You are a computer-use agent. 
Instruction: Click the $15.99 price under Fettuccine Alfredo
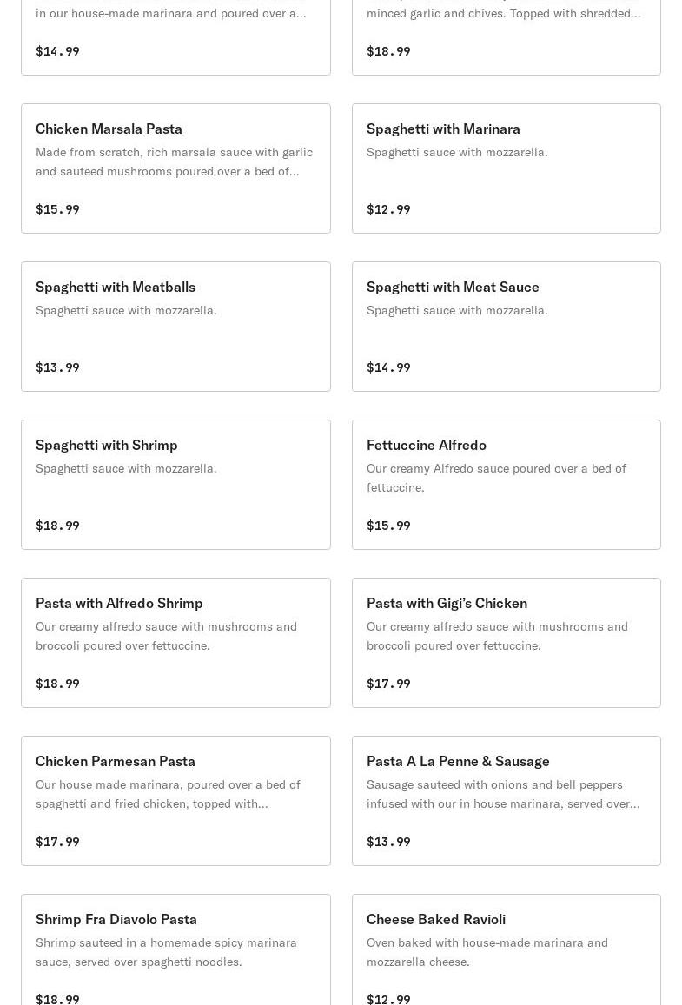tap(388, 526)
